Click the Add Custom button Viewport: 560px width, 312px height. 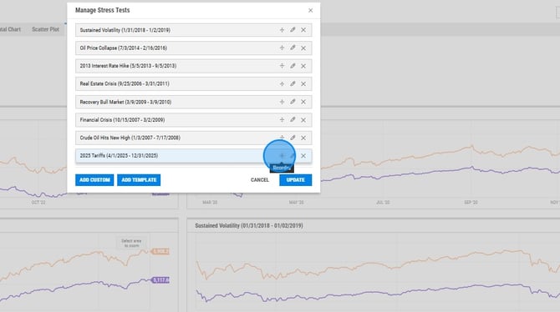pyautogui.click(x=94, y=180)
